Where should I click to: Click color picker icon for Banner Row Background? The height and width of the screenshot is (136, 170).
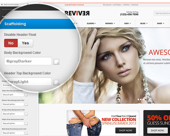(x=26, y=104)
